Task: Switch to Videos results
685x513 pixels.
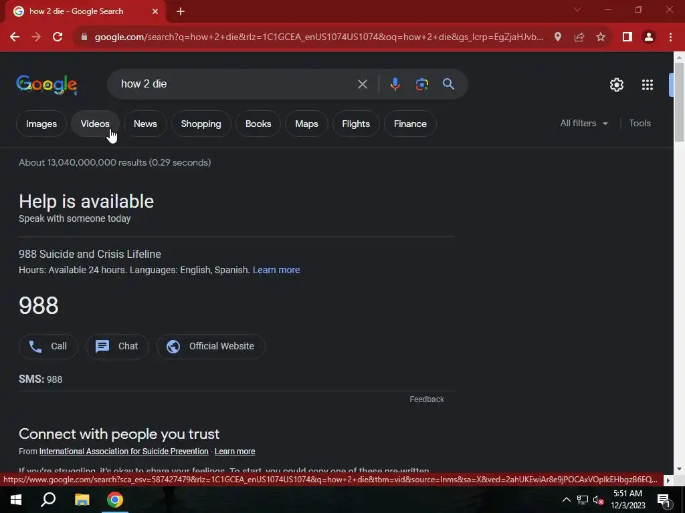Action: tap(95, 124)
